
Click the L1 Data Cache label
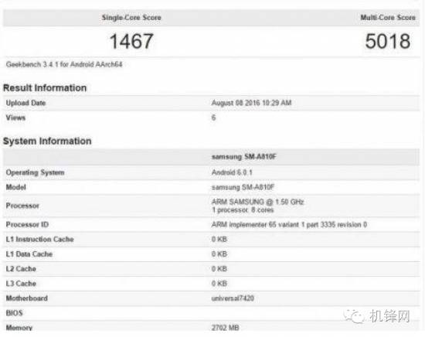click(29, 254)
